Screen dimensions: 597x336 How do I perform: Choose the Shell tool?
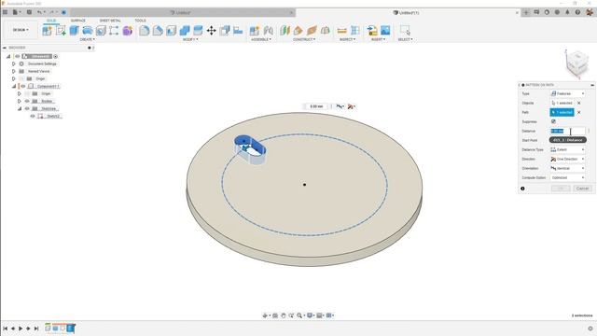click(x=171, y=31)
